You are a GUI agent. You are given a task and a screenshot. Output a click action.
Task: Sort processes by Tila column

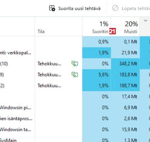(59, 27)
